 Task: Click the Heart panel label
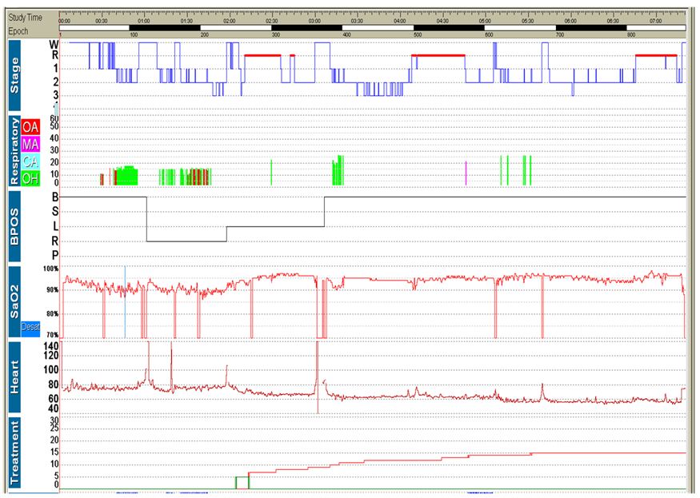(x=14, y=377)
